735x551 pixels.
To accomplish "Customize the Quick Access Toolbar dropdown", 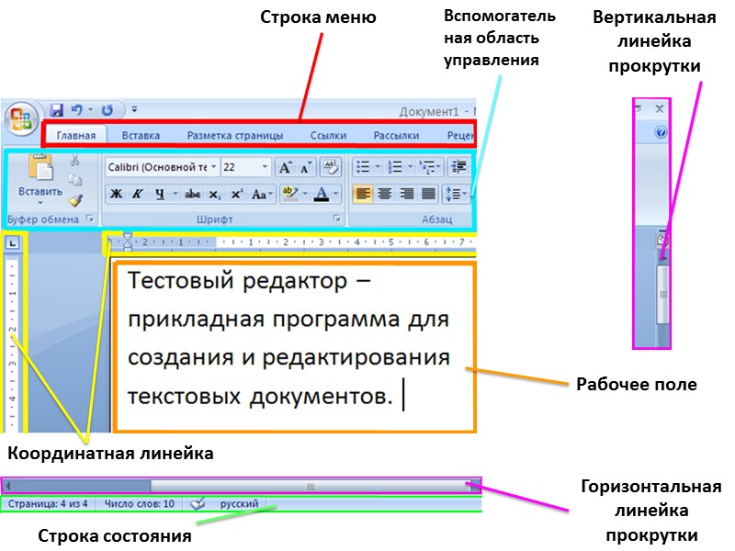I will click(134, 109).
